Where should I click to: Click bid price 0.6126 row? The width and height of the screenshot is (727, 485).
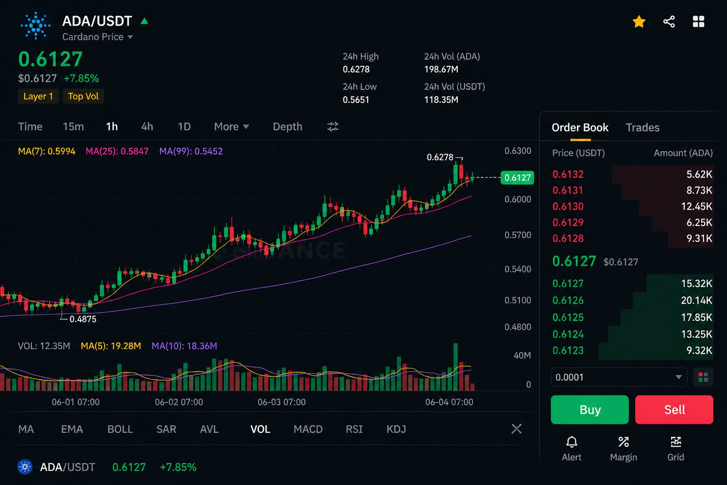click(x=632, y=300)
